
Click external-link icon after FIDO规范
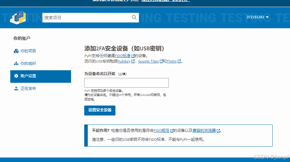tap(172, 131)
